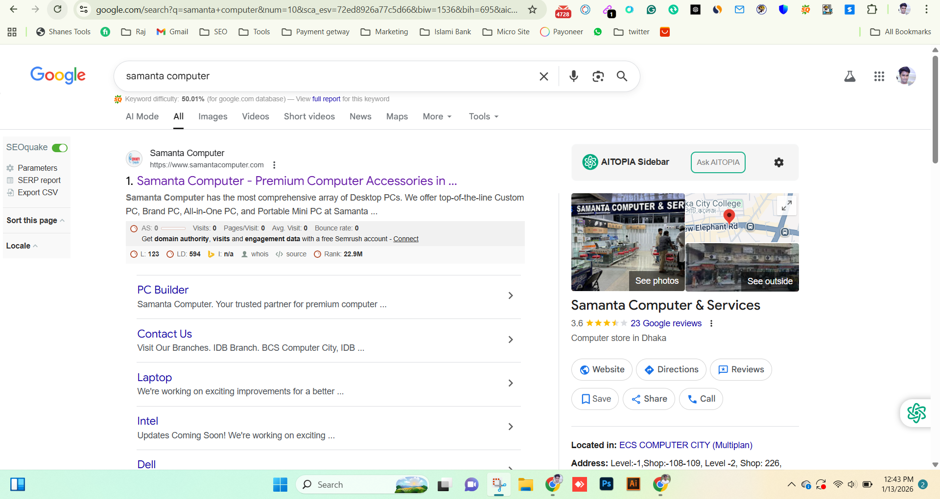Submit search using the magnifier icon
This screenshot has height=499, width=940.
622,76
